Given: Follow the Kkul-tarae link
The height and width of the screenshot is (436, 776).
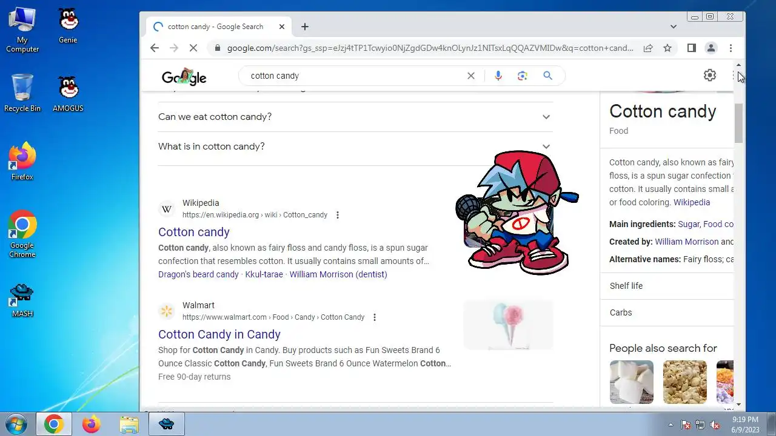Looking at the screenshot, I should (x=264, y=274).
